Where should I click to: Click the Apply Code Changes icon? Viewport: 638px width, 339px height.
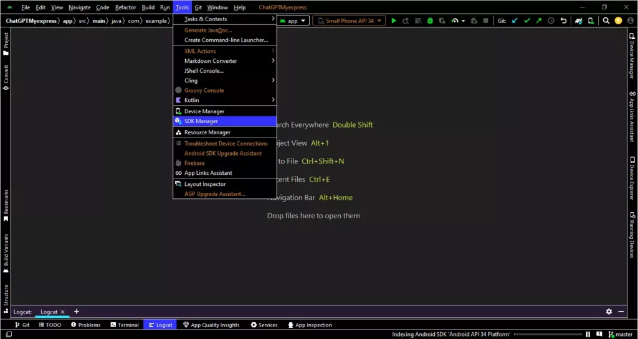(x=418, y=21)
